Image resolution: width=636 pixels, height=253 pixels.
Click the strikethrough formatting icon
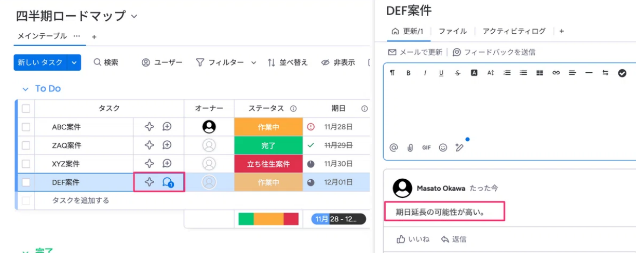point(457,73)
